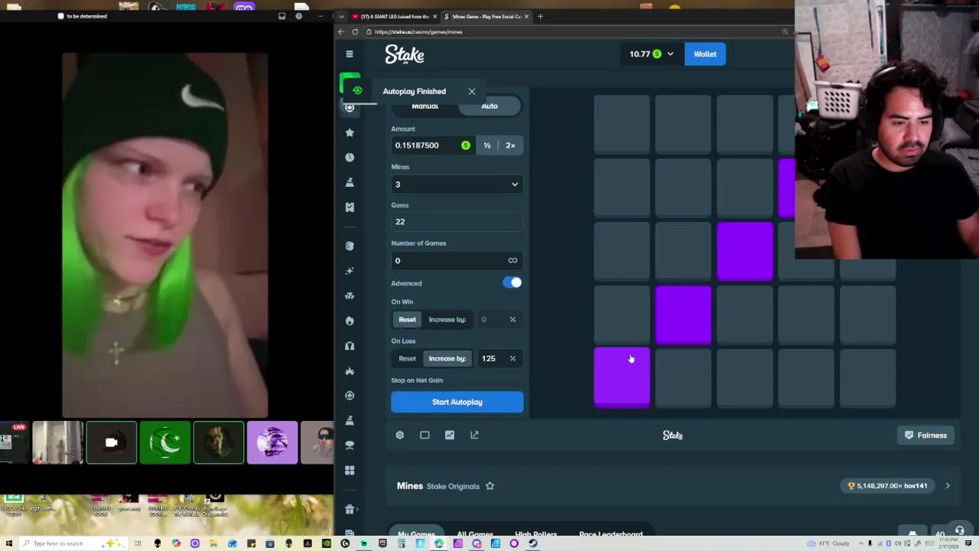
Task: Select the purple tile in the middle row
Action: 745,251
